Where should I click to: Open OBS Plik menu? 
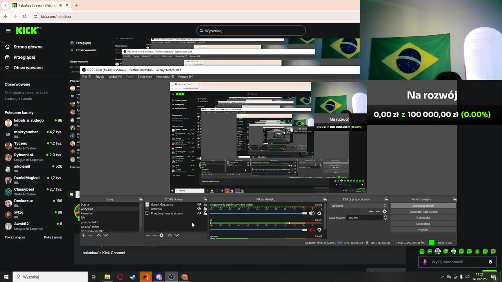86,77
